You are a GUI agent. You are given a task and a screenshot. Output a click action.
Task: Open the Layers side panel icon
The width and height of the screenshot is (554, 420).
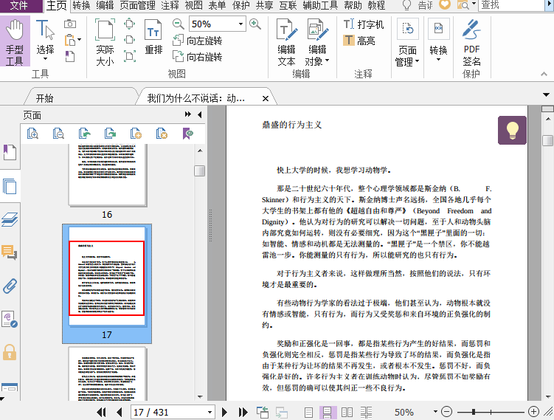coord(10,219)
